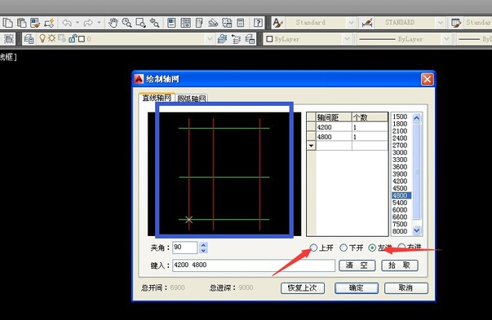Activate the Zoom Realtime magnifier tool
The image size is (492, 320).
(126, 23)
